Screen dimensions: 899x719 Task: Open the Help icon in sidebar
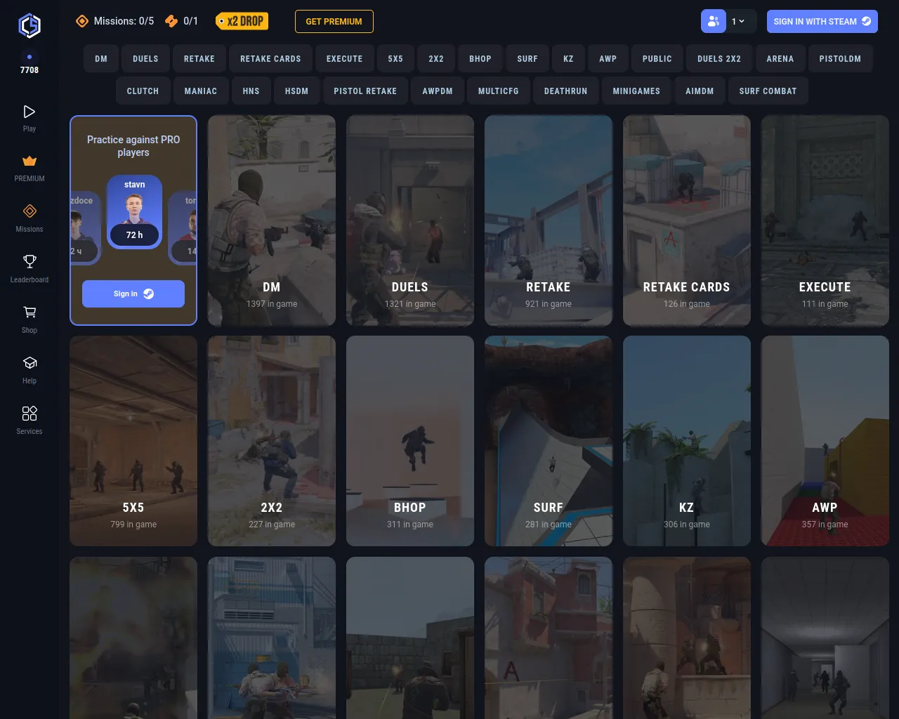pos(29,364)
